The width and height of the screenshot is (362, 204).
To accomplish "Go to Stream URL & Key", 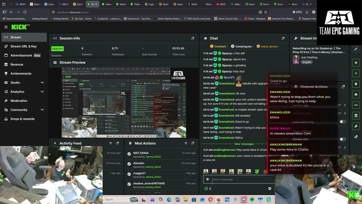I will coord(24,46).
